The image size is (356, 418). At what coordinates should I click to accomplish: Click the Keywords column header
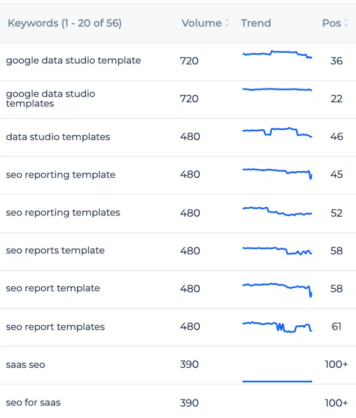tap(64, 23)
